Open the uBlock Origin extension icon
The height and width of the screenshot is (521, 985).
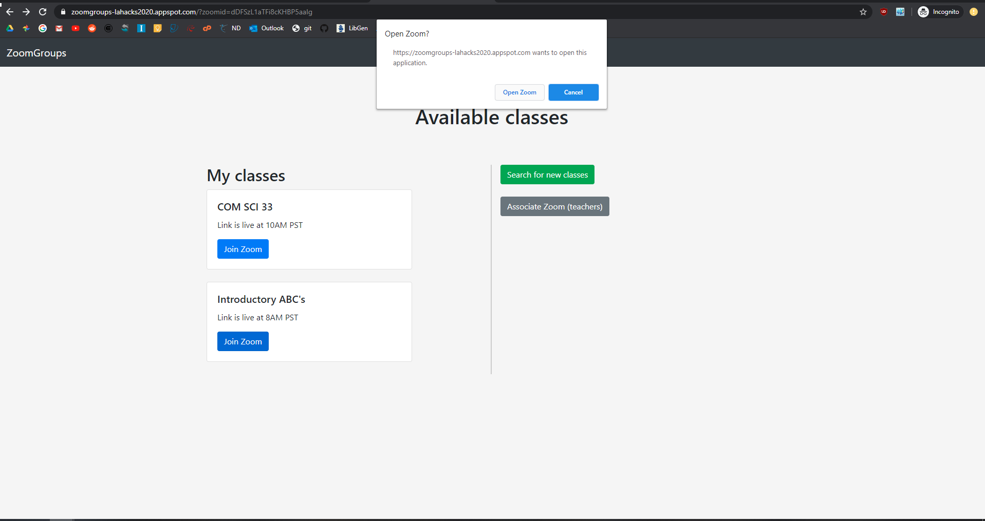coord(884,12)
